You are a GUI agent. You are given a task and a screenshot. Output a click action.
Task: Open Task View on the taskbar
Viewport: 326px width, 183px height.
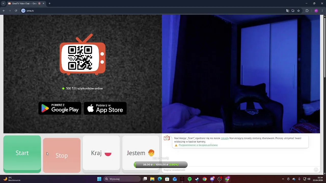(145, 179)
